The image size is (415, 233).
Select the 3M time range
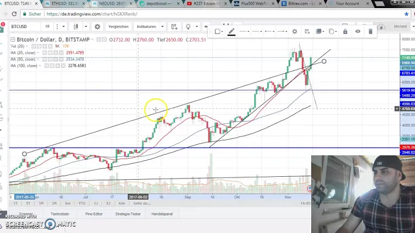[55, 203]
